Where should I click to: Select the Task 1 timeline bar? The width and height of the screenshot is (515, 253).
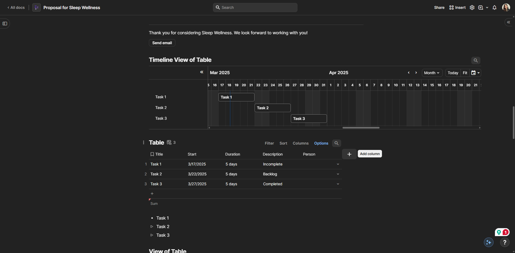coord(236,97)
